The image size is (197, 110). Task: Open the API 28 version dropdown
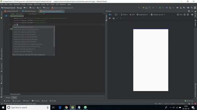132,15
